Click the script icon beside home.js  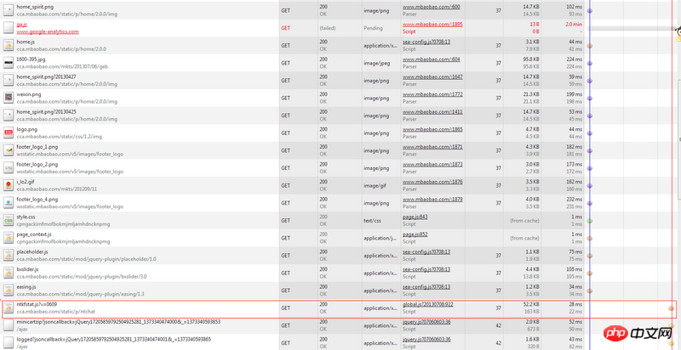[x=9, y=46]
